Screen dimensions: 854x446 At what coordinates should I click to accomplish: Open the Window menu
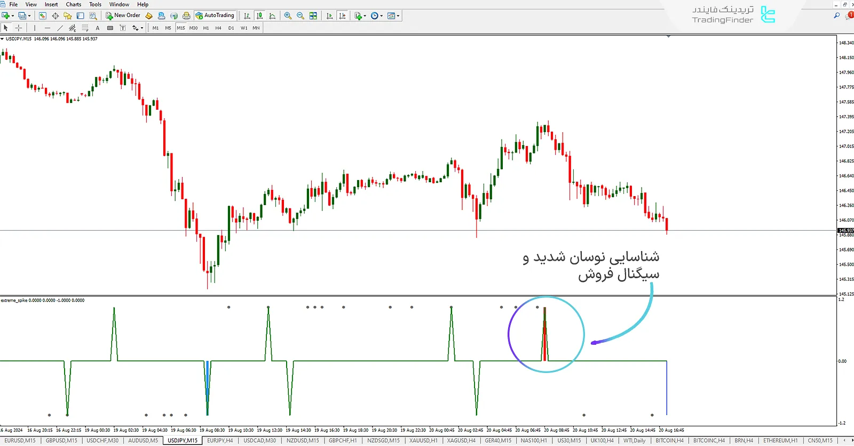point(119,4)
